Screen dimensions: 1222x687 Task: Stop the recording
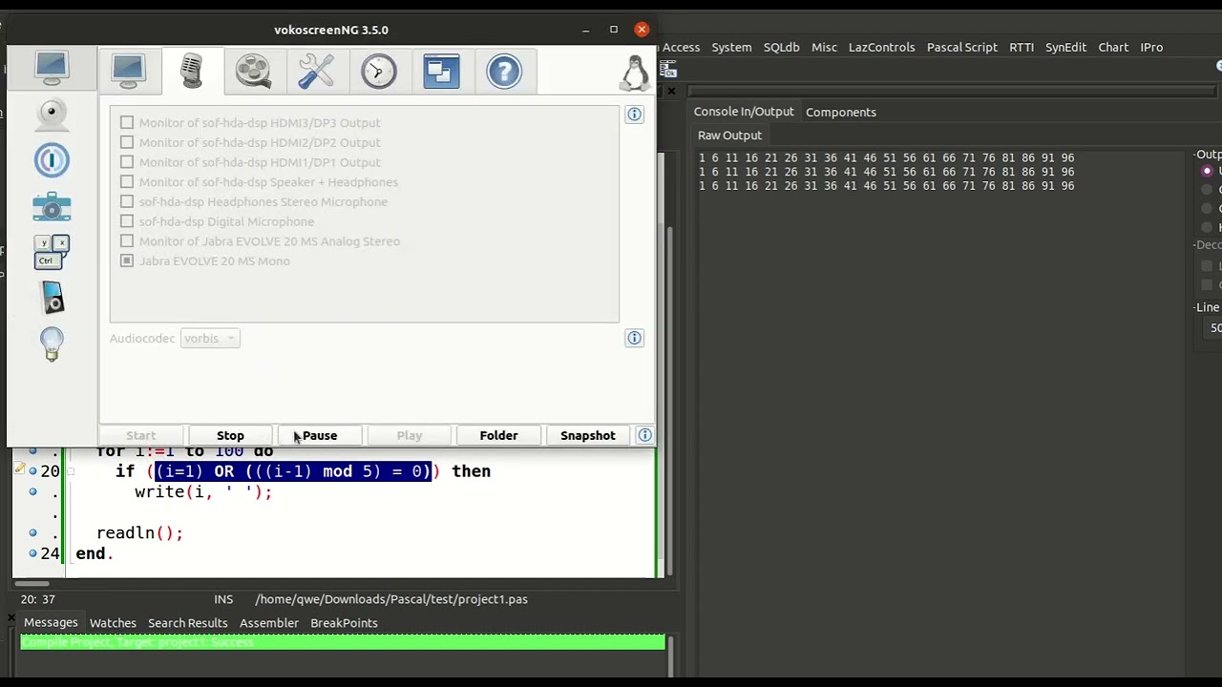pos(230,435)
